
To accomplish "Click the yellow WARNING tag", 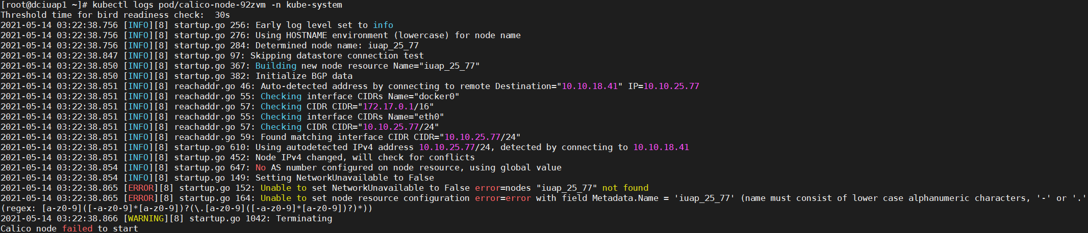I will pos(146,218).
